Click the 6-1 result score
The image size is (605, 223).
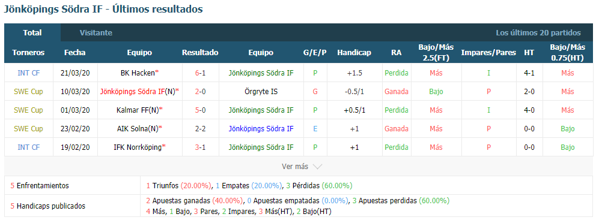tap(200, 73)
